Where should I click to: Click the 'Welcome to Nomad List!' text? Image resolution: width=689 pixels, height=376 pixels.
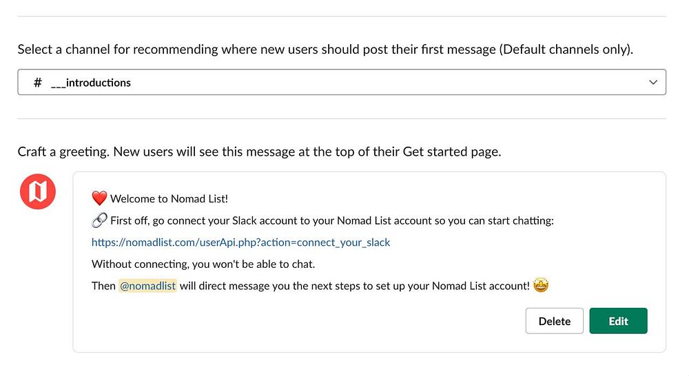tap(169, 199)
